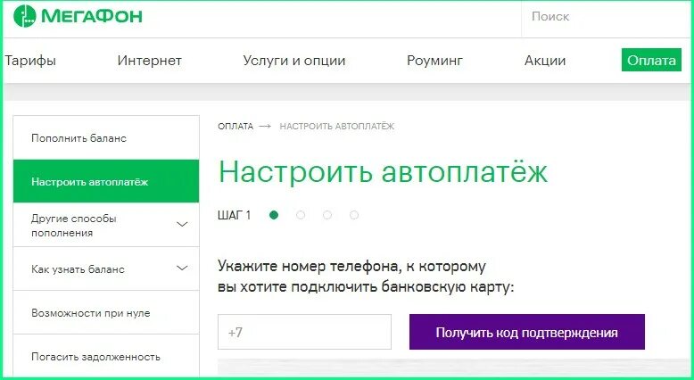
Task: Open Погасить задолженность sidebar item
Action: point(106,356)
